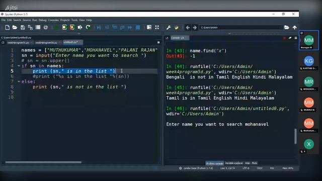Open the Source menu
The width and height of the screenshot is (322, 181).
[x=27, y=20]
